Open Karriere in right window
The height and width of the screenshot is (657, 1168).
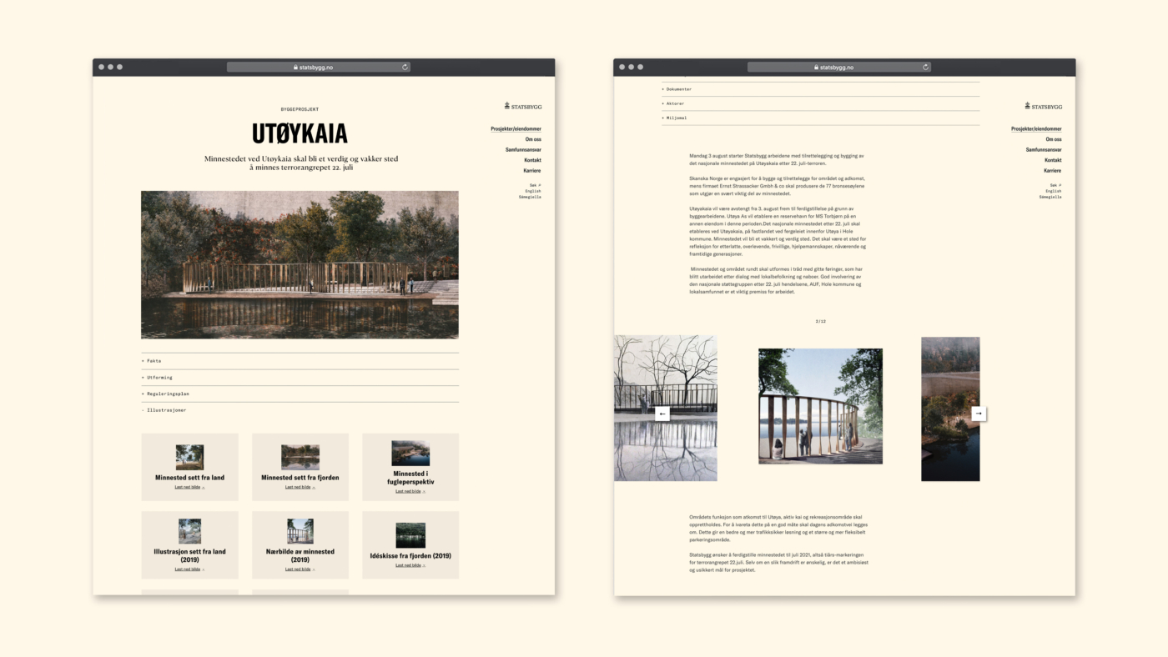click(x=1053, y=171)
